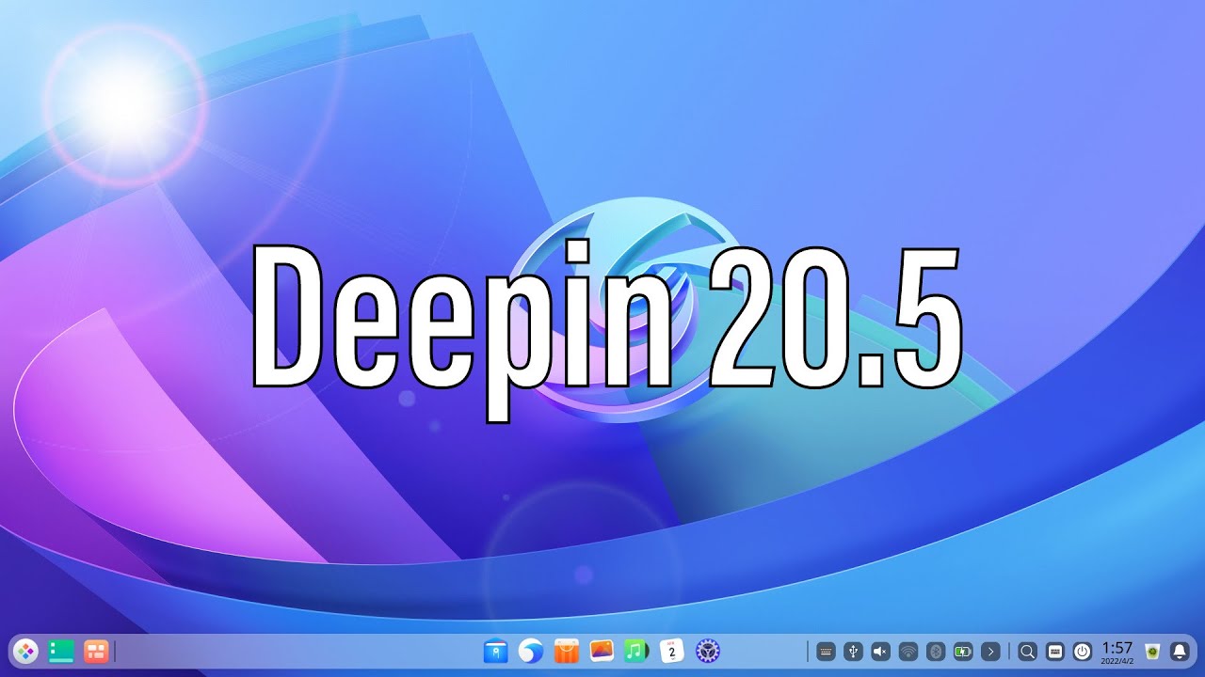Open the power shutdown menu

pos(1083,651)
